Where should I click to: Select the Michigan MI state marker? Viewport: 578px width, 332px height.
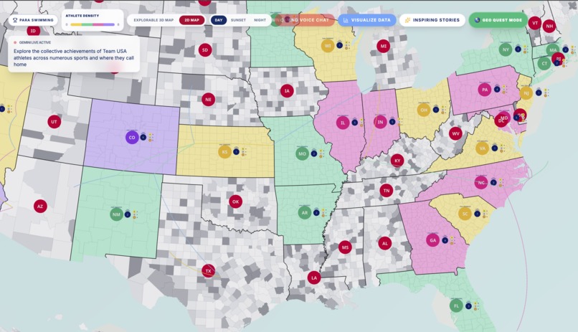click(x=384, y=46)
